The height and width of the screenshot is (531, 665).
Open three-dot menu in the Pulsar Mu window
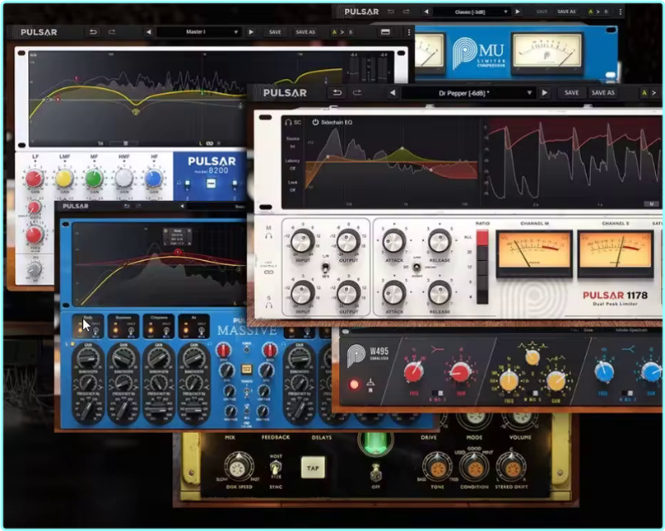[620, 12]
